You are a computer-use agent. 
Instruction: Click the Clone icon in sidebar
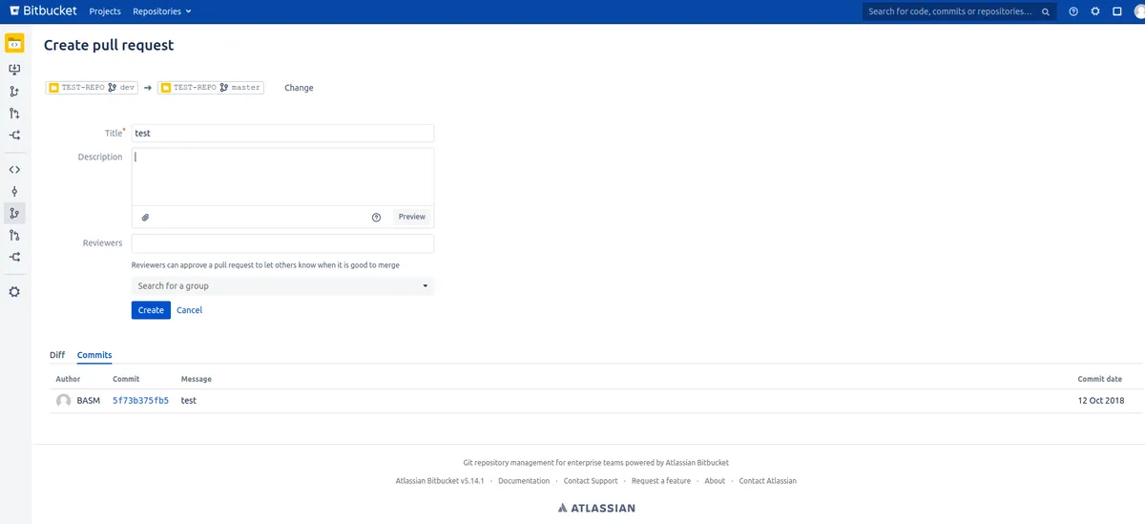[x=14, y=70]
